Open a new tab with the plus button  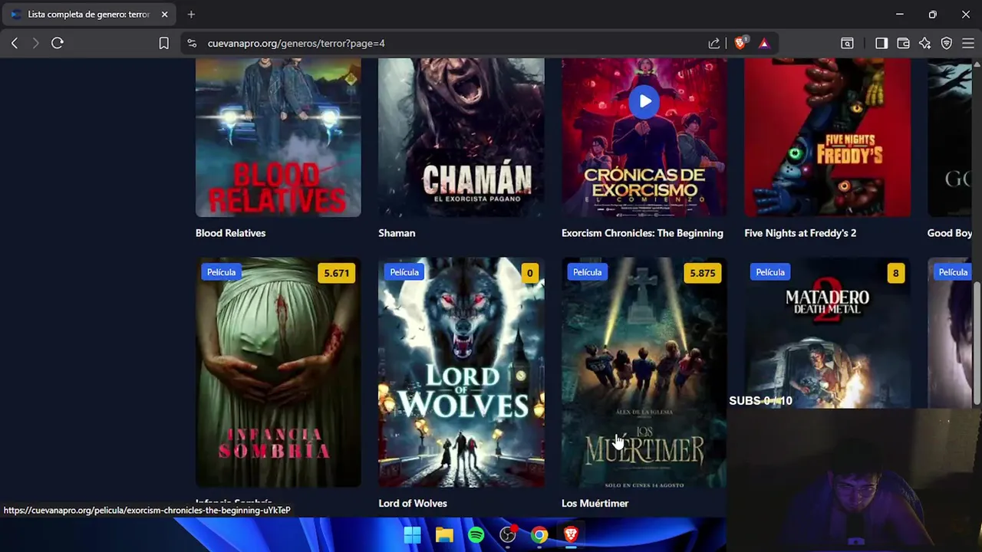191,15
